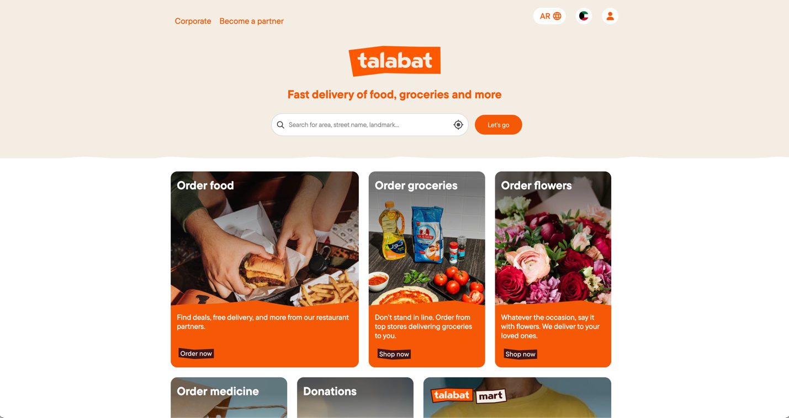The width and height of the screenshot is (789, 418).
Task: Open the talabat mart banner logo
Action: click(469, 395)
